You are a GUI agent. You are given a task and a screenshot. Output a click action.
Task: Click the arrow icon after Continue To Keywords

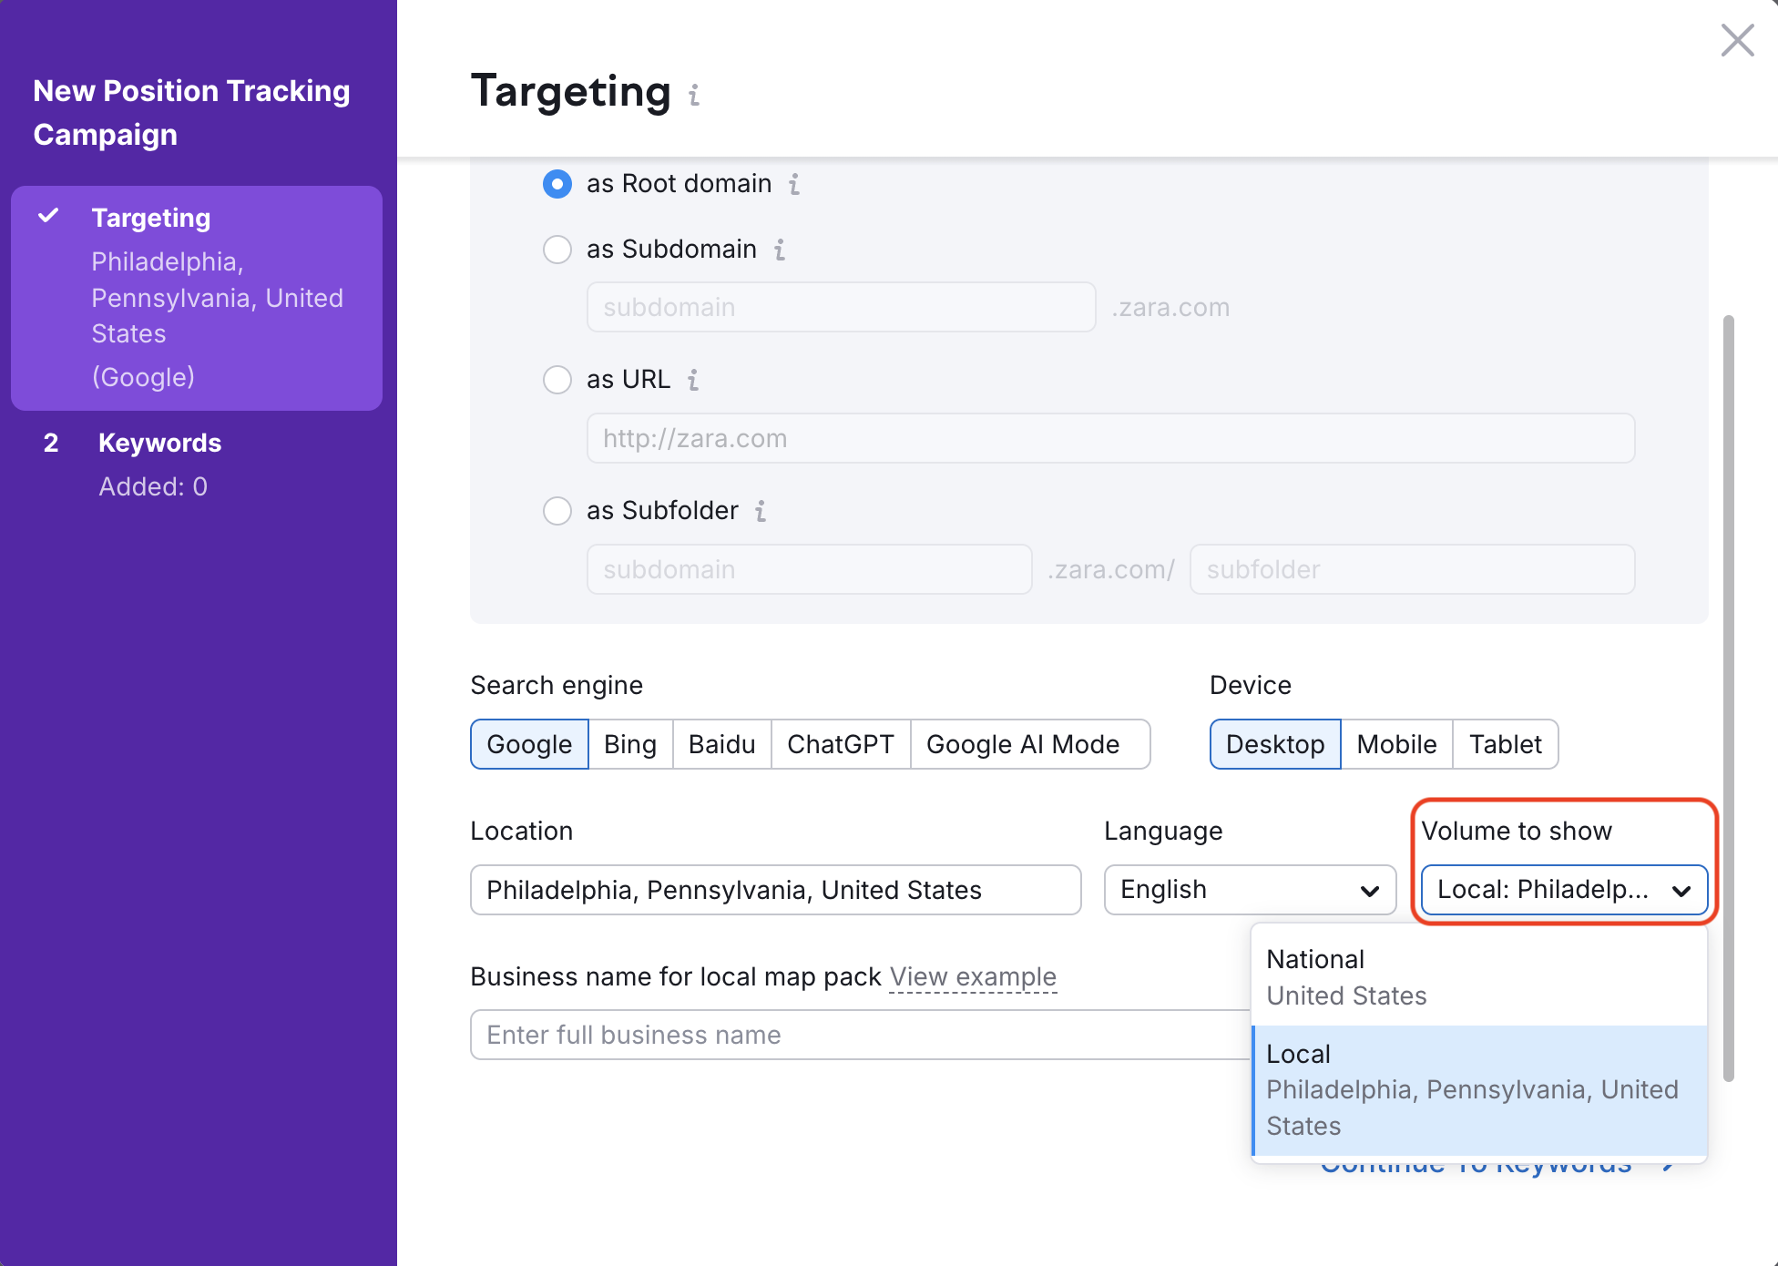pos(1671,1163)
